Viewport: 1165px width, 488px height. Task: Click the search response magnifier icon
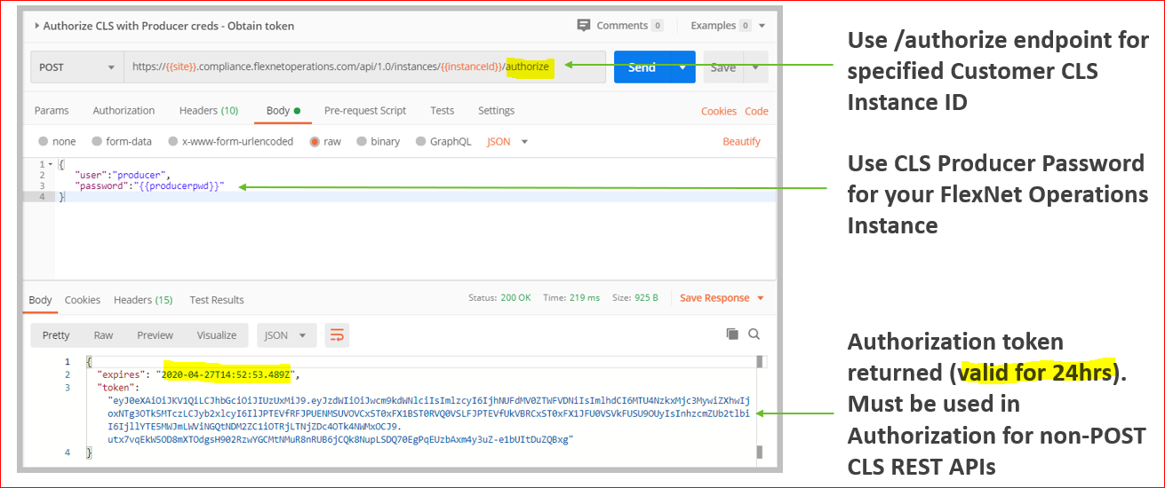click(754, 335)
